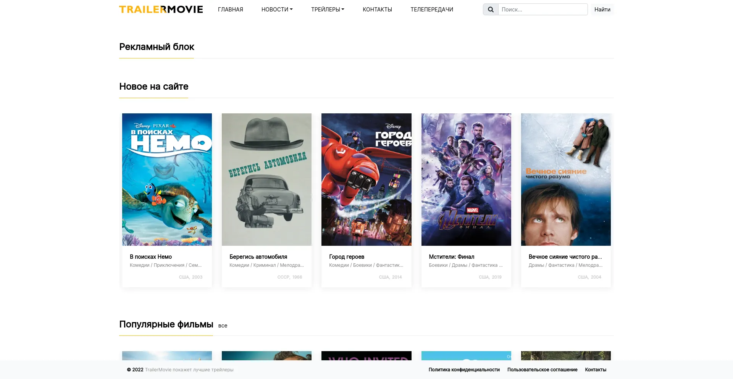
Task: Click the Популярные фильмы heading
Action: tap(166, 324)
